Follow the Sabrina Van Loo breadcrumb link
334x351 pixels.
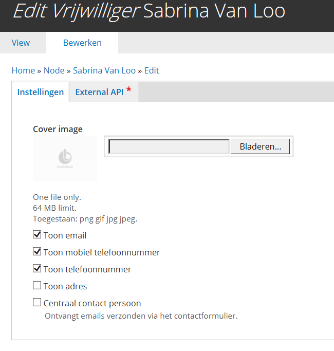pos(104,70)
